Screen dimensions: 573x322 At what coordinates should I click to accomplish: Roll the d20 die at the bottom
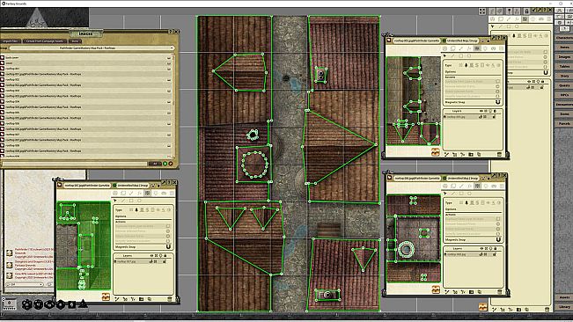click(26, 304)
